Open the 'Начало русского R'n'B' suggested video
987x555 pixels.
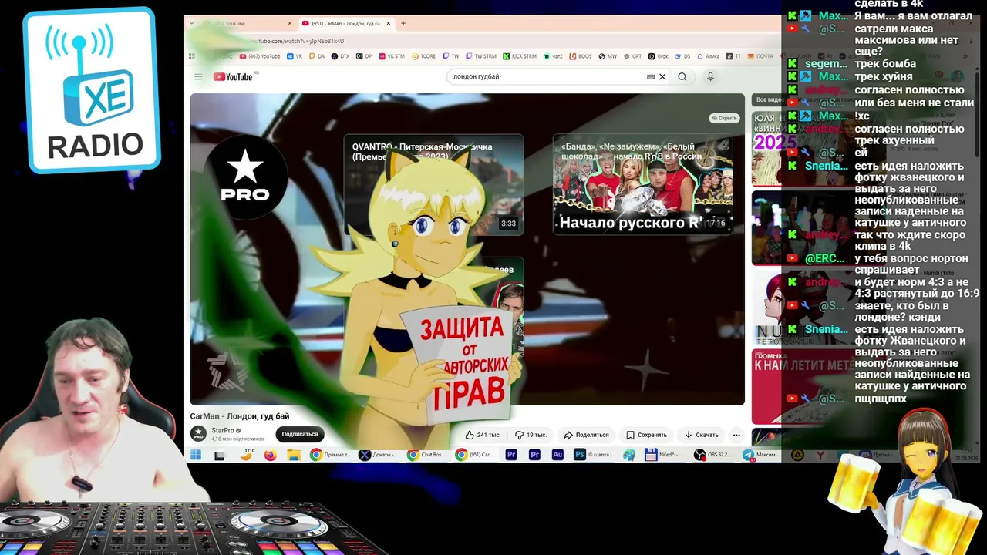tap(642, 185)
